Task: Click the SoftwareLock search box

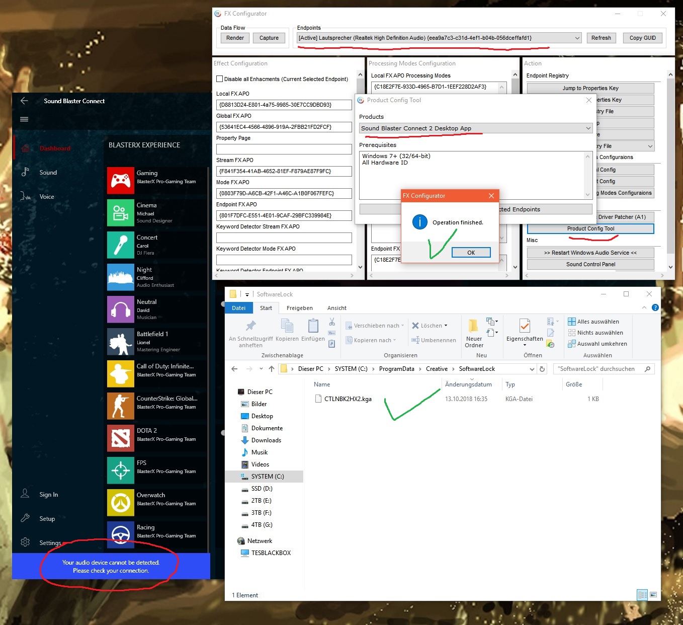Action: 604,369
